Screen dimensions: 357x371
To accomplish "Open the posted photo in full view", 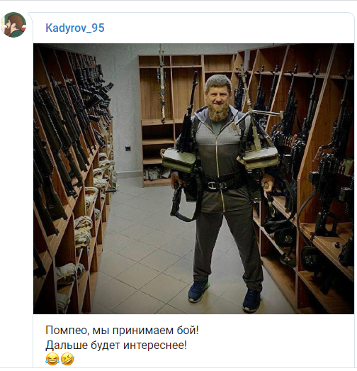I will (x=193, y=179).
